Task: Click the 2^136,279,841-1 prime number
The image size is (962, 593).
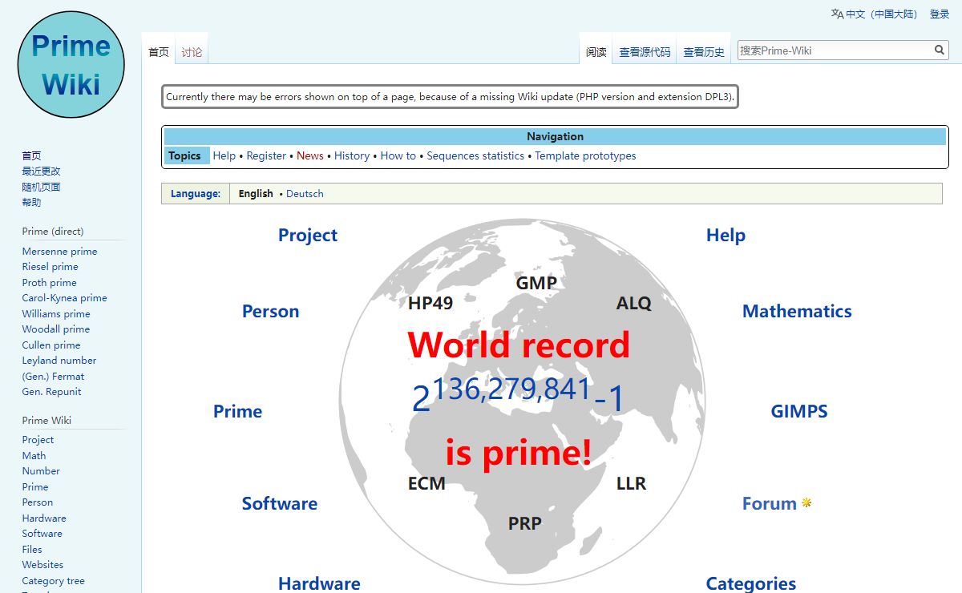Action: coord(518,394)
